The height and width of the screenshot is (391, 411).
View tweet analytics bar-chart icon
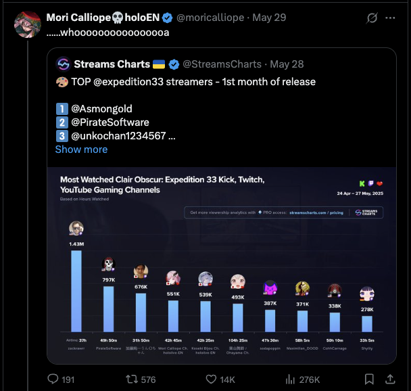point(290,379)
